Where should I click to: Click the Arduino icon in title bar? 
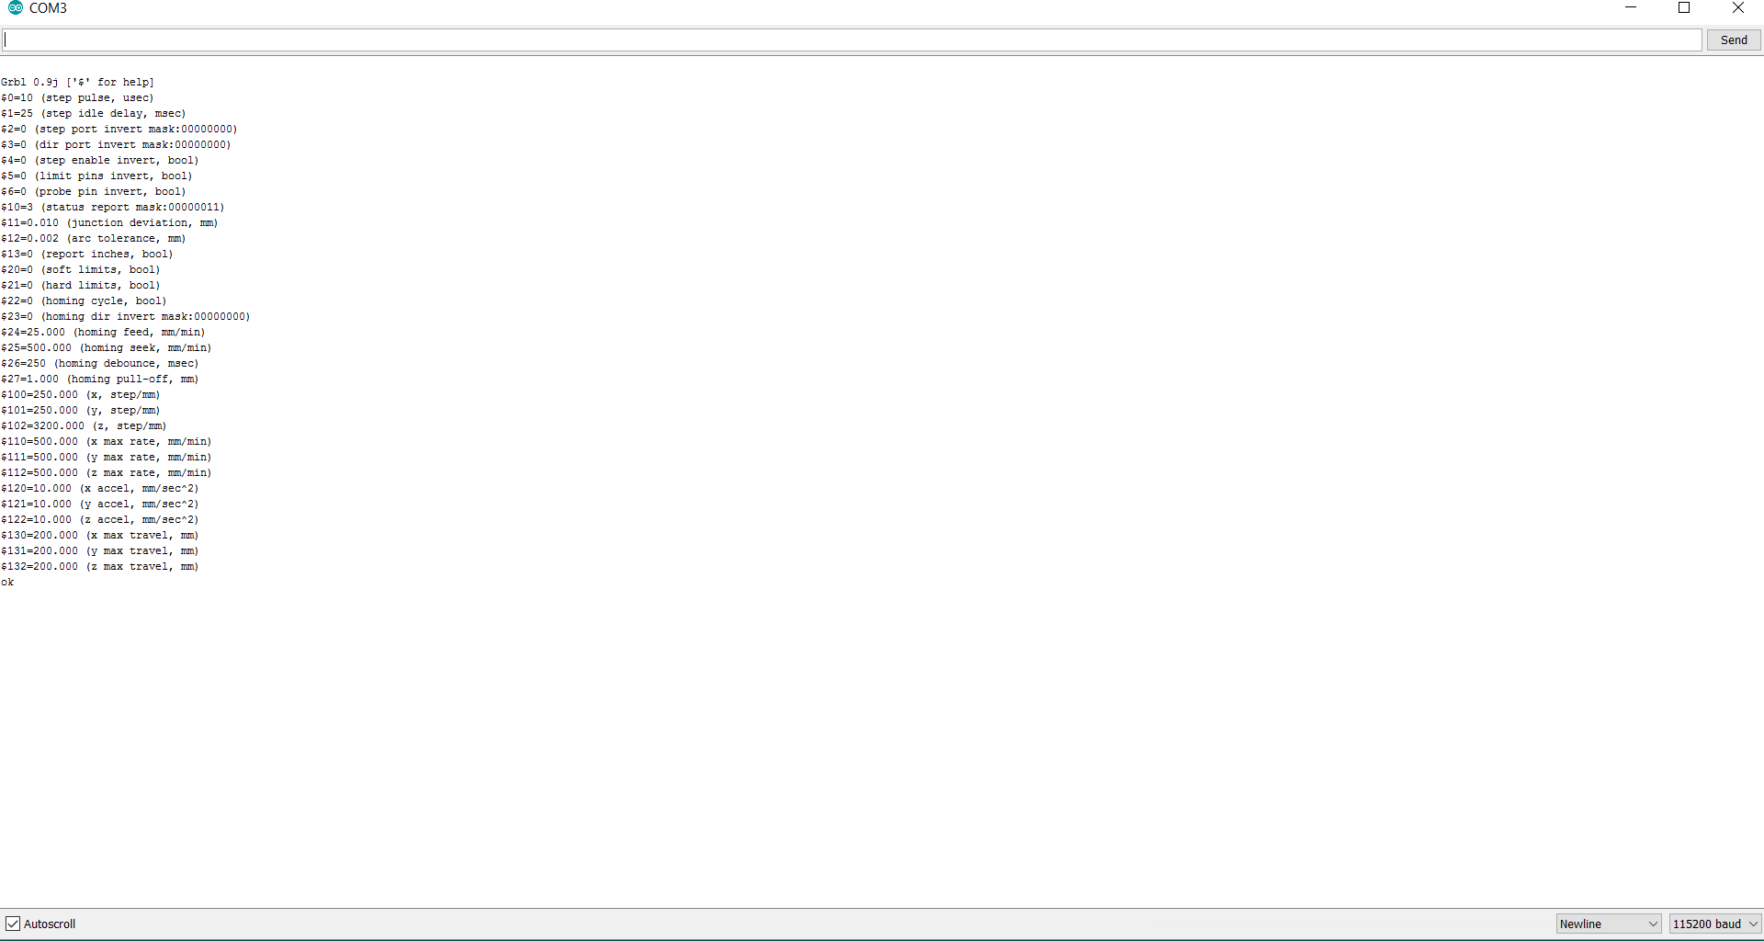click(15, 8)
